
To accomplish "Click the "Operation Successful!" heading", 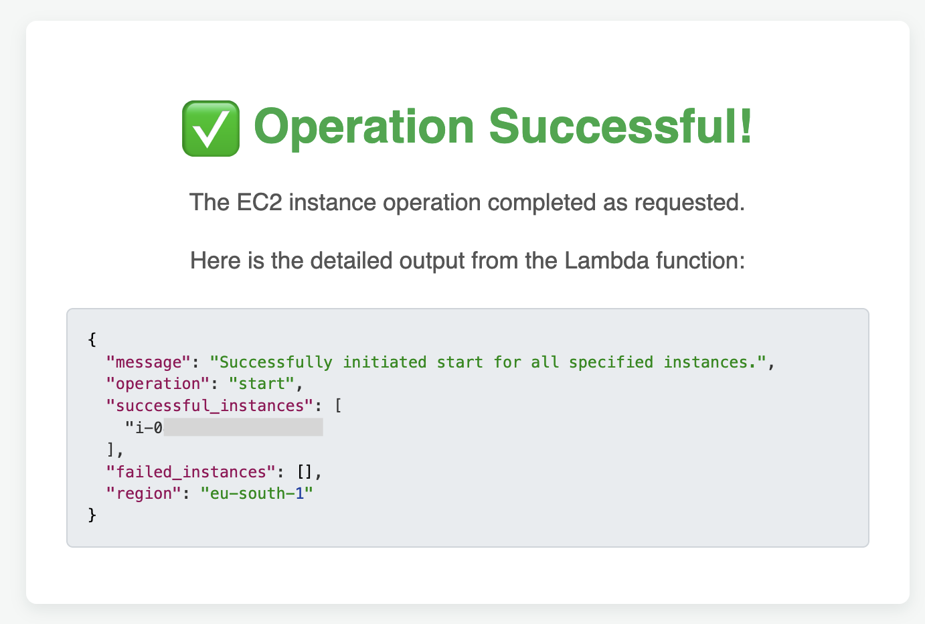I will (503, 127).
